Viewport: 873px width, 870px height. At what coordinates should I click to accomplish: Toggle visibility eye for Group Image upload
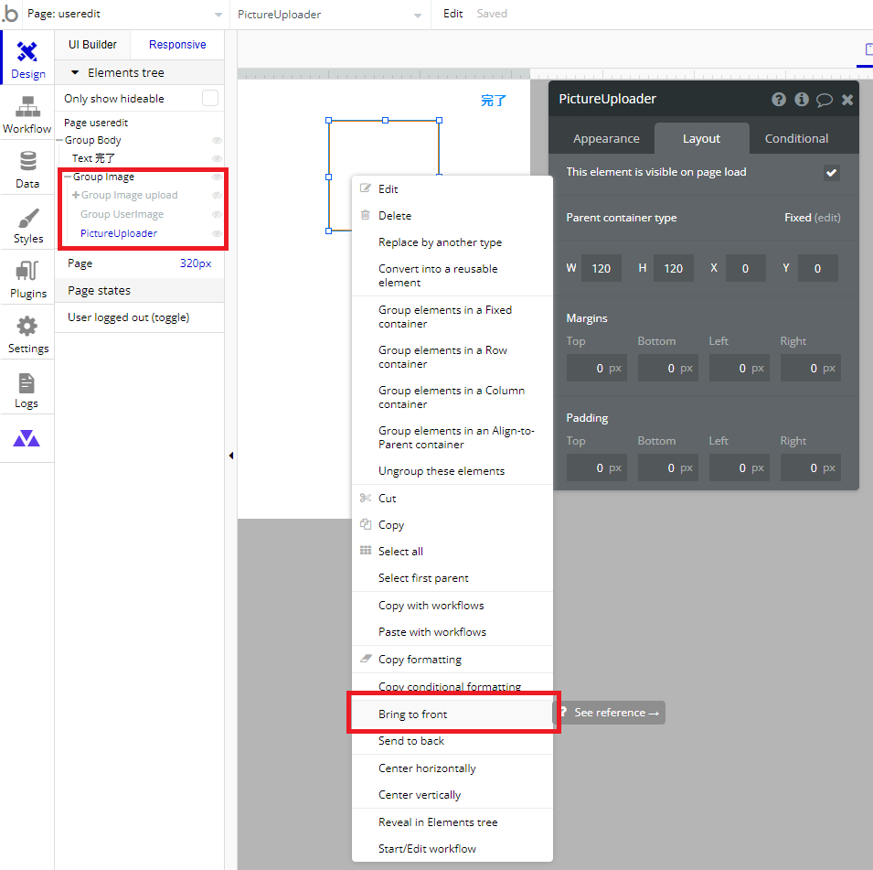point(218,195)
